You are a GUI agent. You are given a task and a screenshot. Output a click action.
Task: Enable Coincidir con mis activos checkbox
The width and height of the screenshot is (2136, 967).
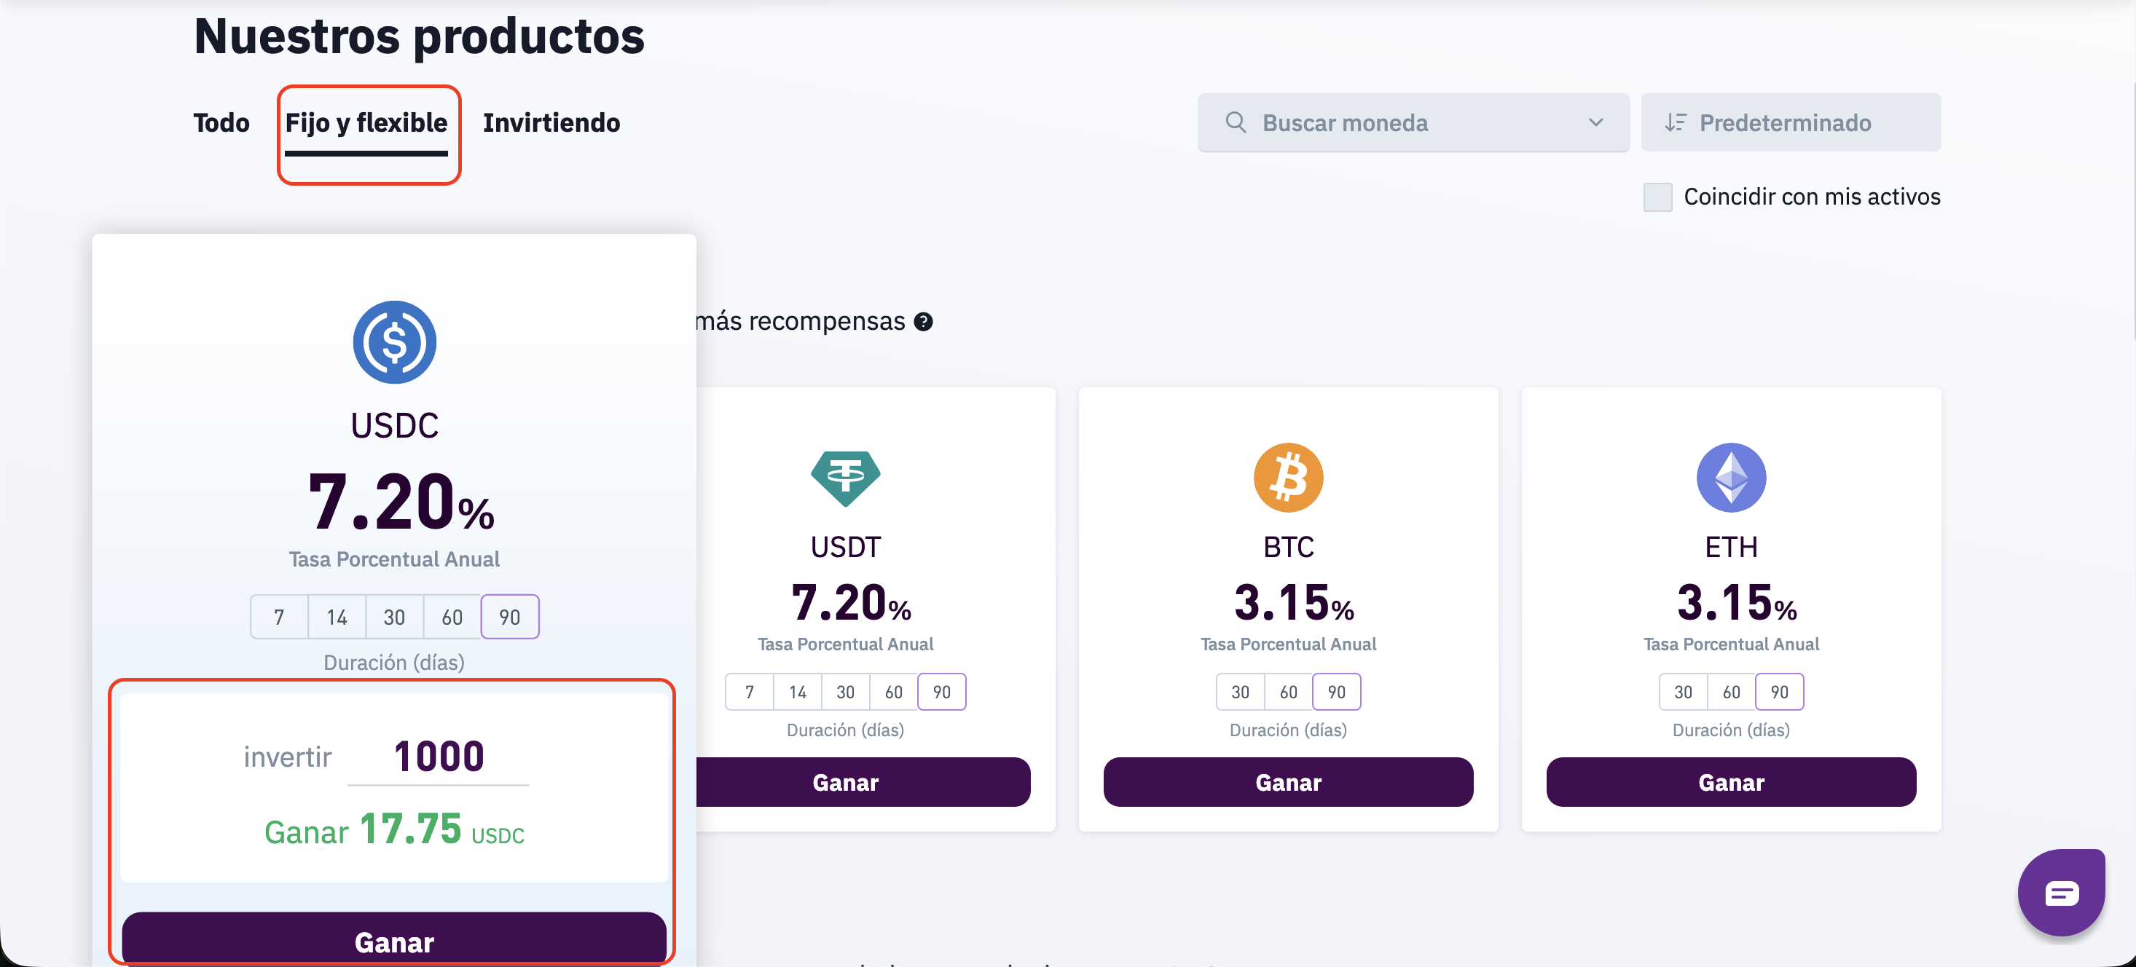click(x=1657, y=197)
